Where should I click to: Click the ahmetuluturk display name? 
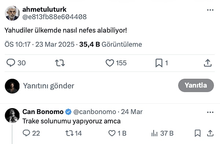pos(44,10)
